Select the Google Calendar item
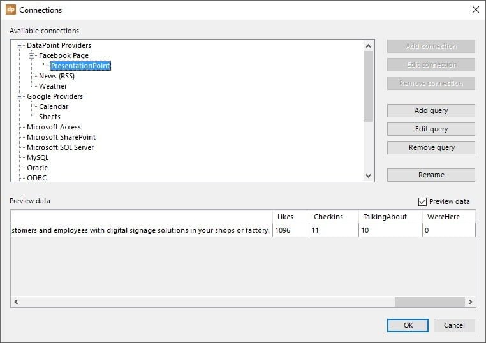486x343 pixels. point(53,106)
